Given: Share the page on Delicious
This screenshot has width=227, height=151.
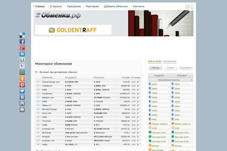Looking at the screenshot, I should 22,35.
